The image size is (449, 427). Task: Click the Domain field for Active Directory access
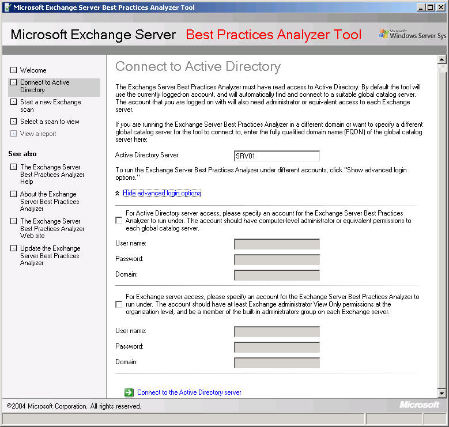pyautogui.click(x=277, y=275)
